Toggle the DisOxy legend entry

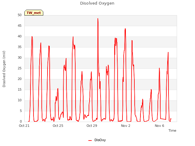coord(97,140)
